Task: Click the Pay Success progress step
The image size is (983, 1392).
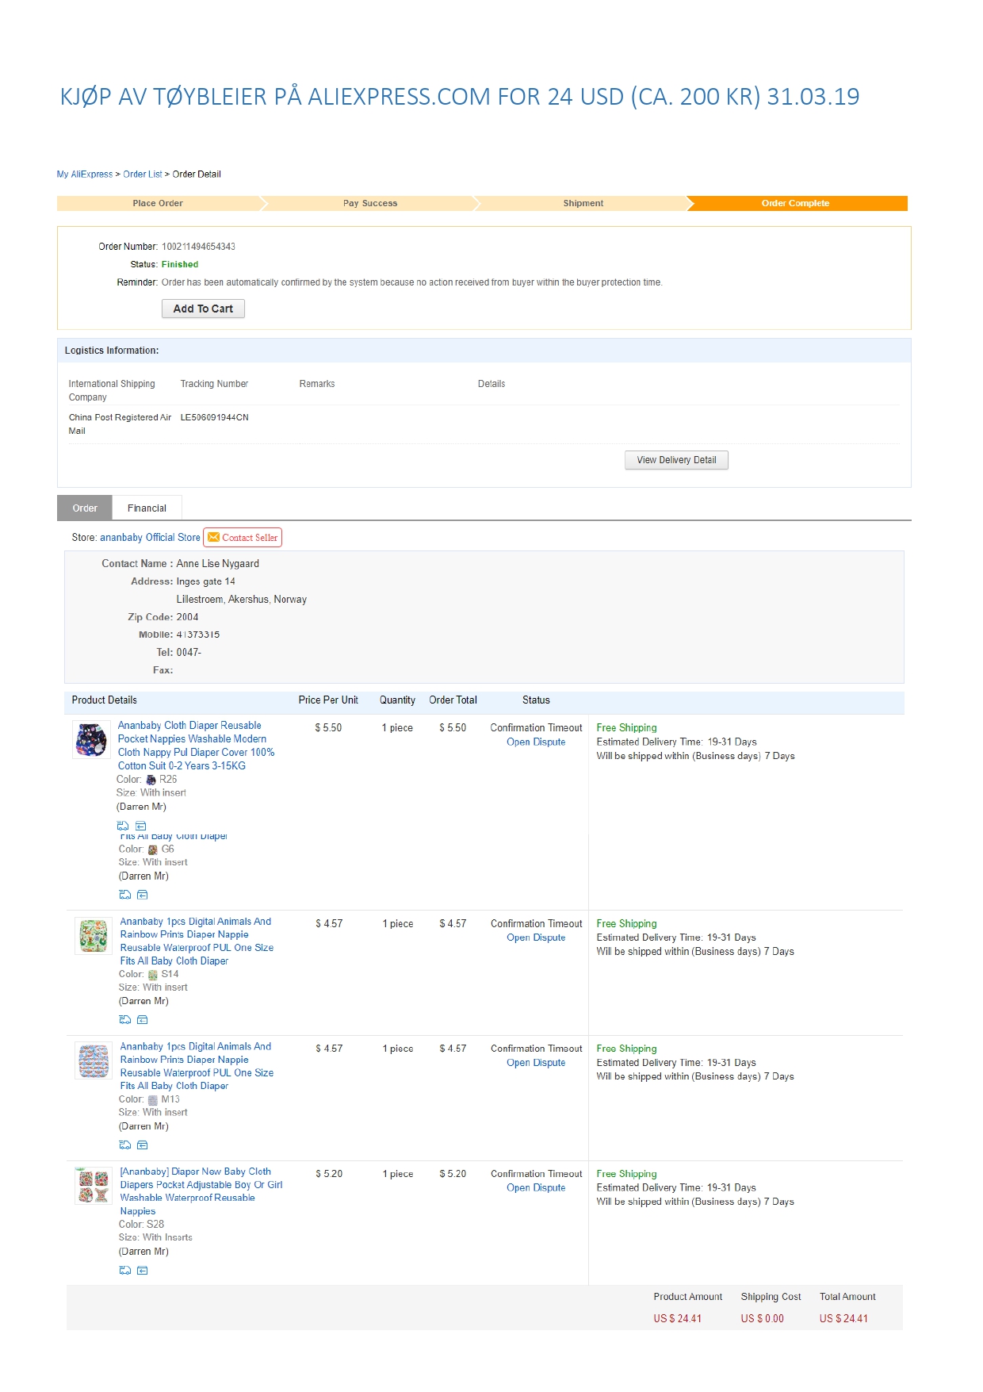Action: tap(370, 203)
